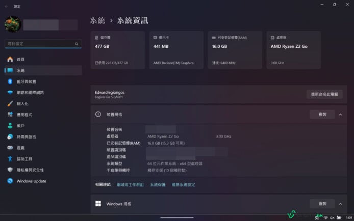The image size is (354, 221).
Task: Open 網路和網際網路 via its Wi-Fi icon
Action: [10, 93]
